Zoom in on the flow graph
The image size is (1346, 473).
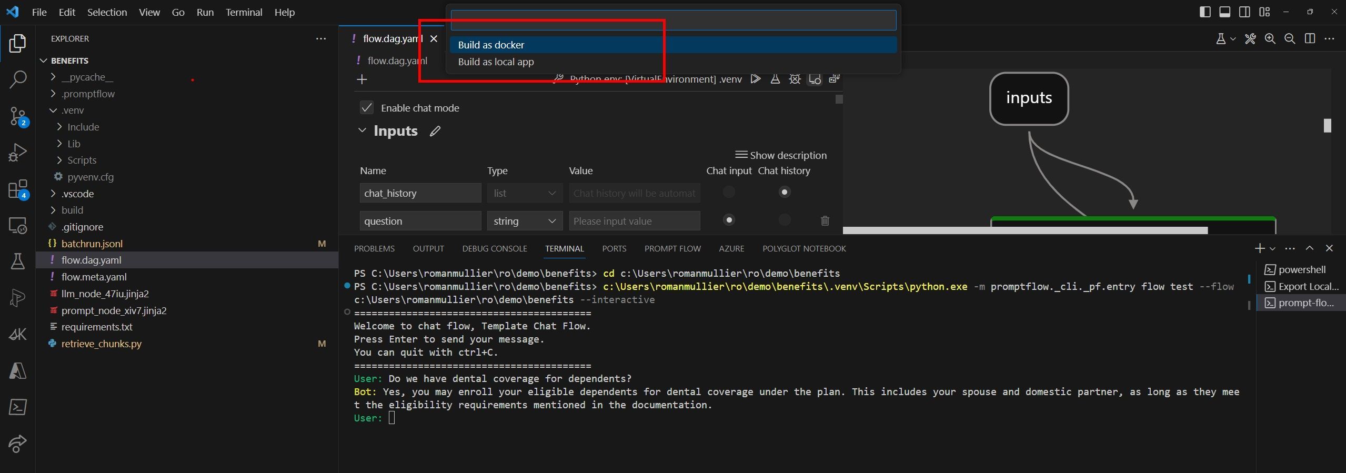point(1270,39)
